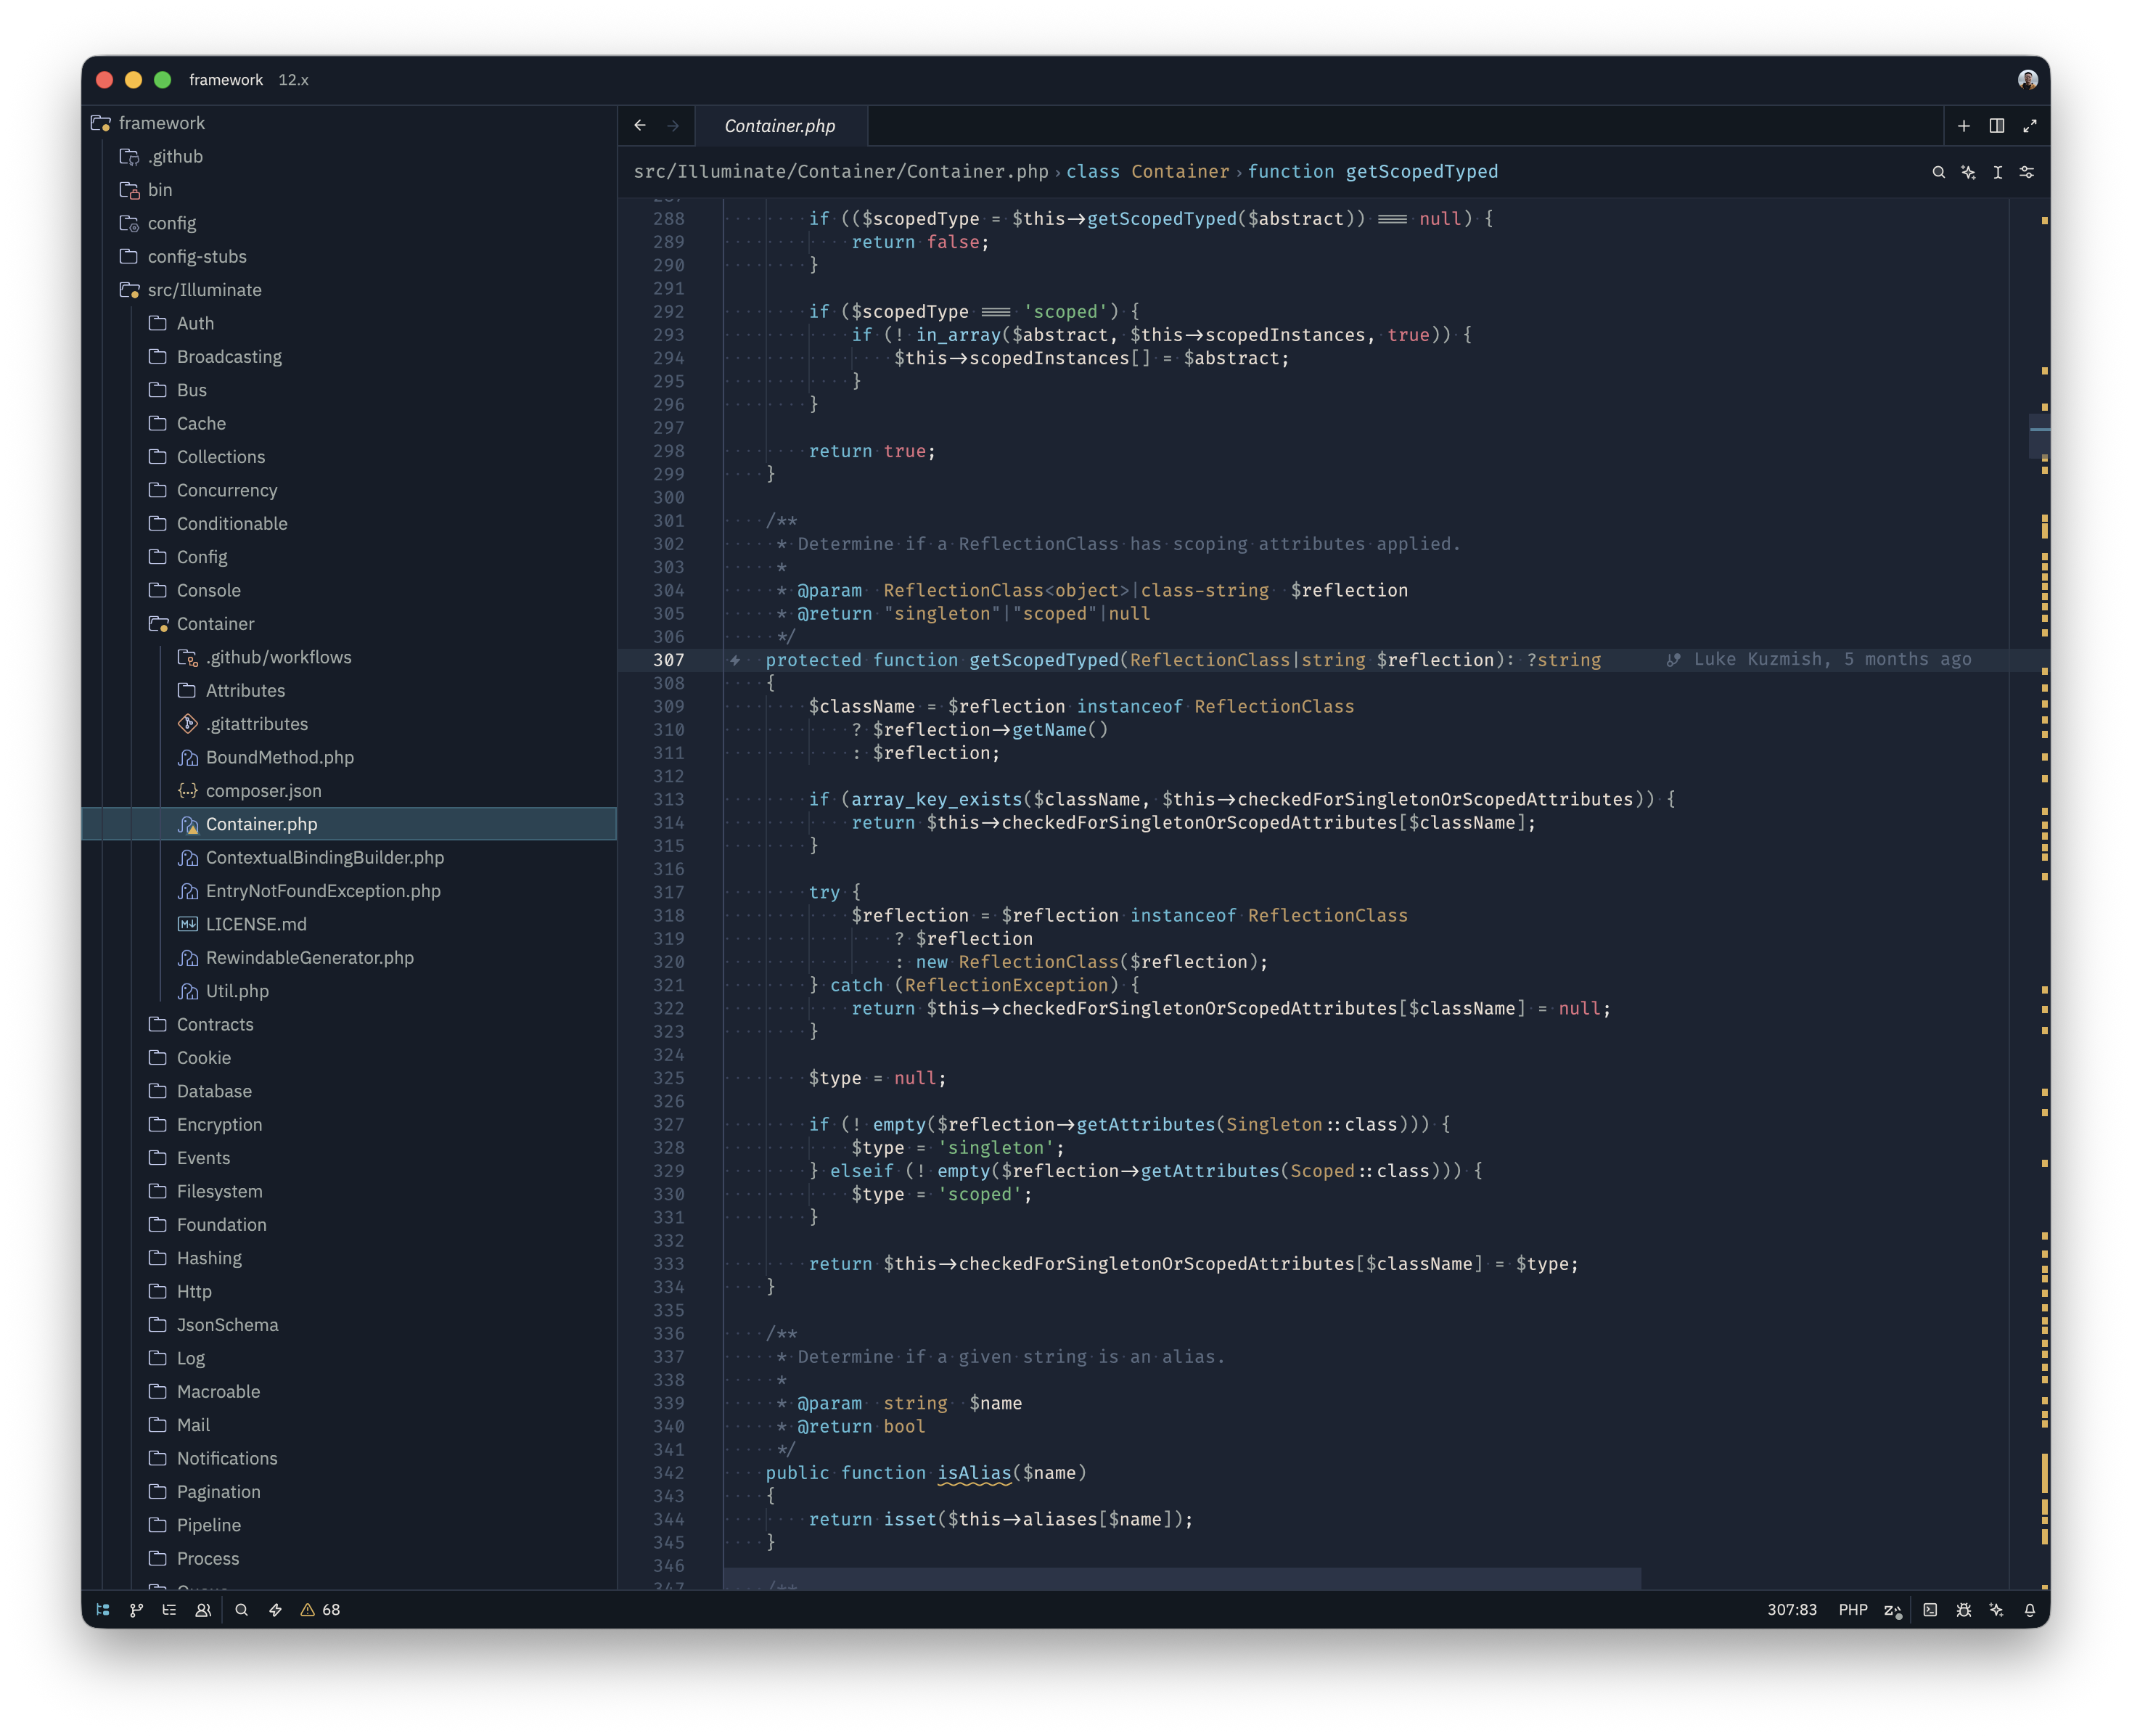Click the sleeping language server status icon
This screenshot has height=1736, width=2132.
[x=1892, y=1610]
